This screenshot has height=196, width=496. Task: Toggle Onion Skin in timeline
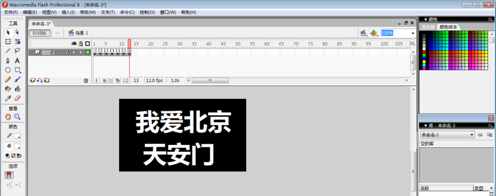click(x=104, y=80)
